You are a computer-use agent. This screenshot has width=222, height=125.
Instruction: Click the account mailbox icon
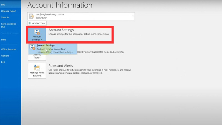click(x=31, y=16)
